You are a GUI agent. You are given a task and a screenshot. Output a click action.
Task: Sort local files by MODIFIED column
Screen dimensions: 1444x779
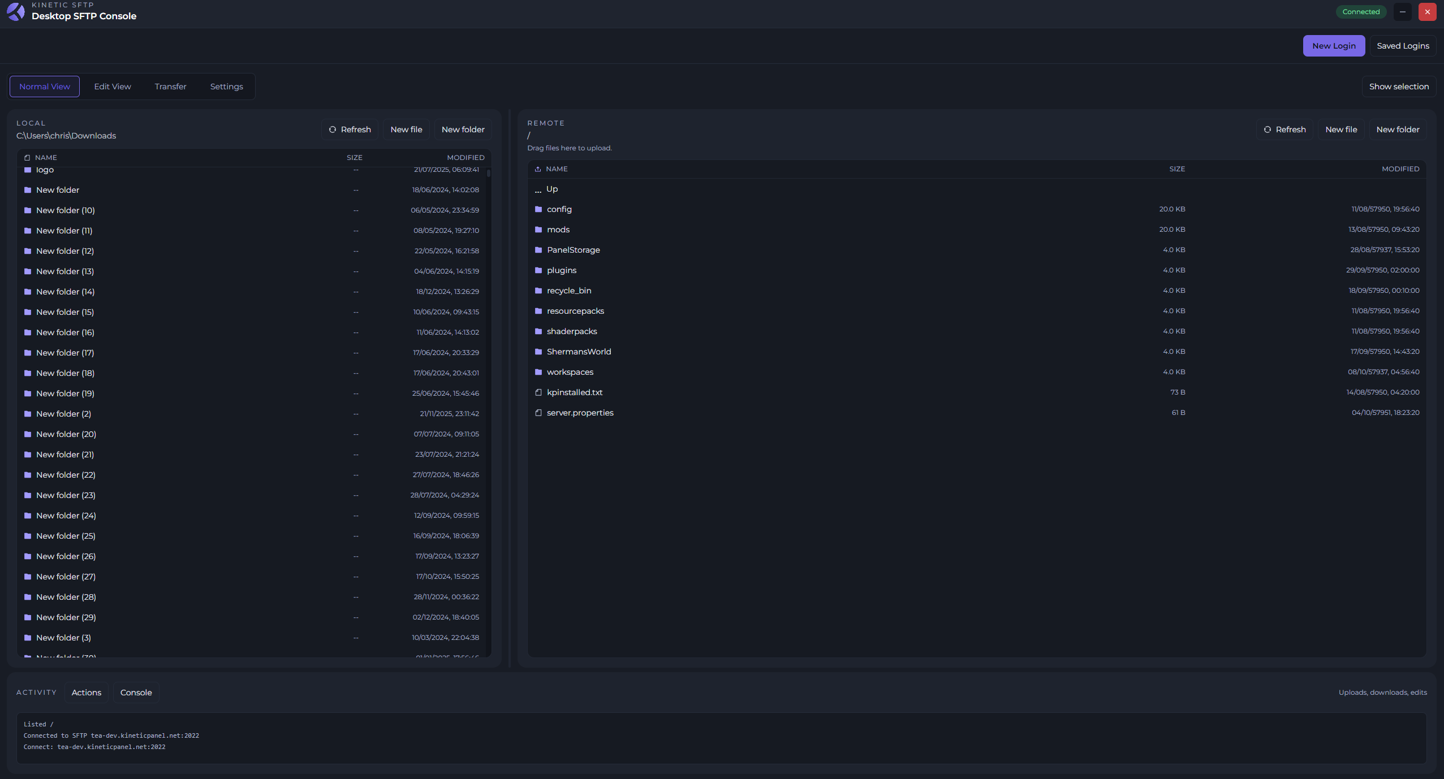click(x=465, y=158)
